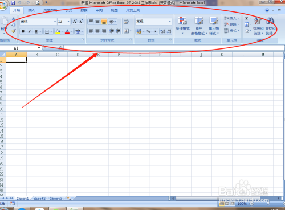Expand the font name dropdown
The image size is (285, 210).
[x=55, y=22]
